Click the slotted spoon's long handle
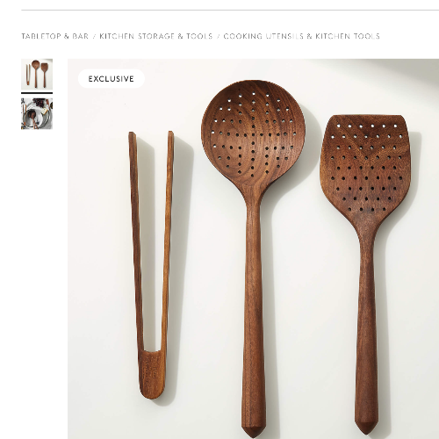The width and height of the screenshot is (439, 439). [254, 310]
